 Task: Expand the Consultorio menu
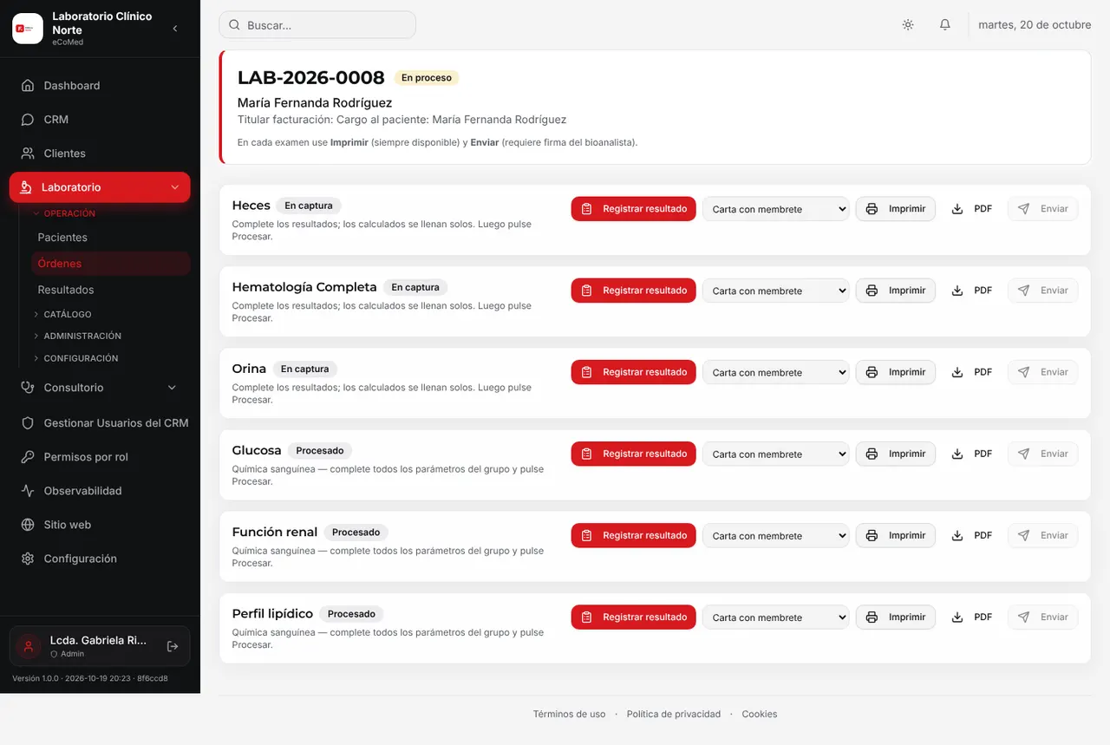coord(100,388)
